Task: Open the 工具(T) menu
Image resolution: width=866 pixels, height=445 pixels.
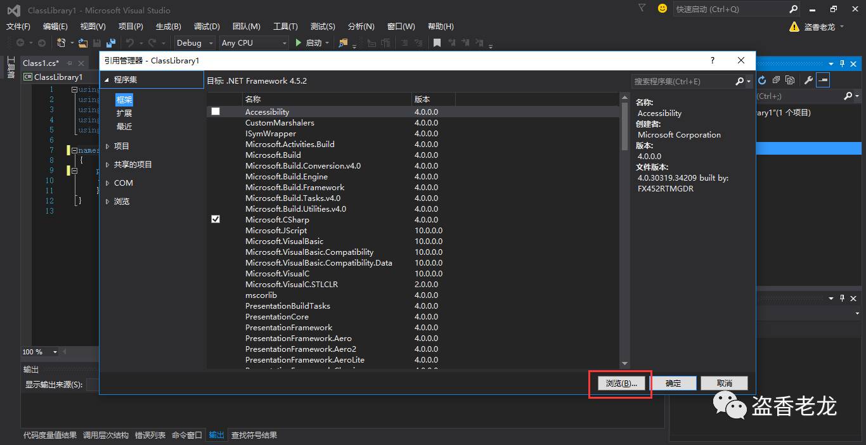Action: click(x=285, y=27)
